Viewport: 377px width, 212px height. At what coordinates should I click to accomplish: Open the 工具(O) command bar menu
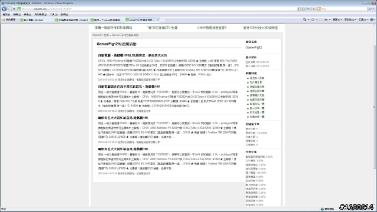pos(363,19)
